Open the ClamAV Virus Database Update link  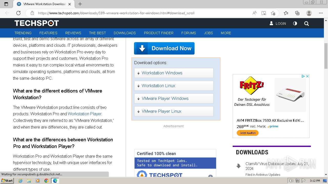(x=277, y=166)
